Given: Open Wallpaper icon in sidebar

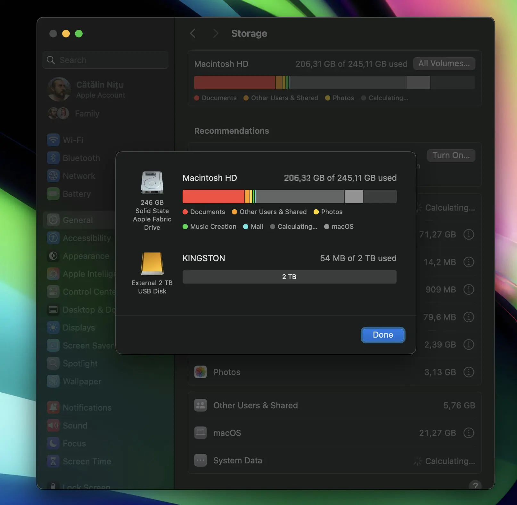Looking at the screenshot, I should tap(53, 381).
